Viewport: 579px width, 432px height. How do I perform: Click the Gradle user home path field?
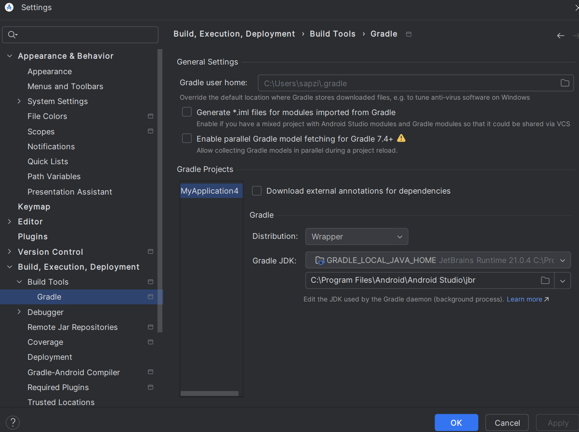click(x=416, y=83)
